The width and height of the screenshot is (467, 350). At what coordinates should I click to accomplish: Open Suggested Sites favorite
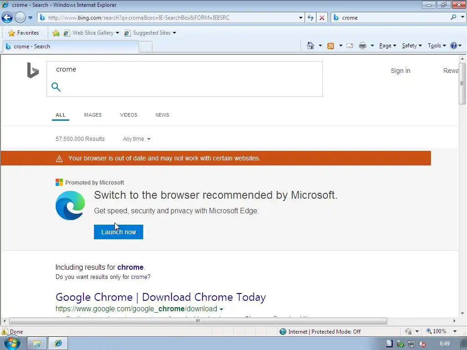click(x=148, y=33)
